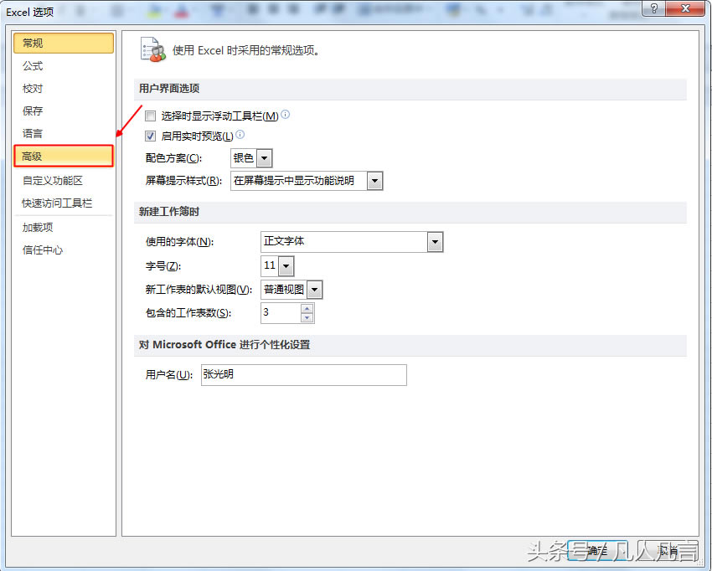Open 自定义功能区 category
The image size is (712, 571).
[x=64, y=181]
